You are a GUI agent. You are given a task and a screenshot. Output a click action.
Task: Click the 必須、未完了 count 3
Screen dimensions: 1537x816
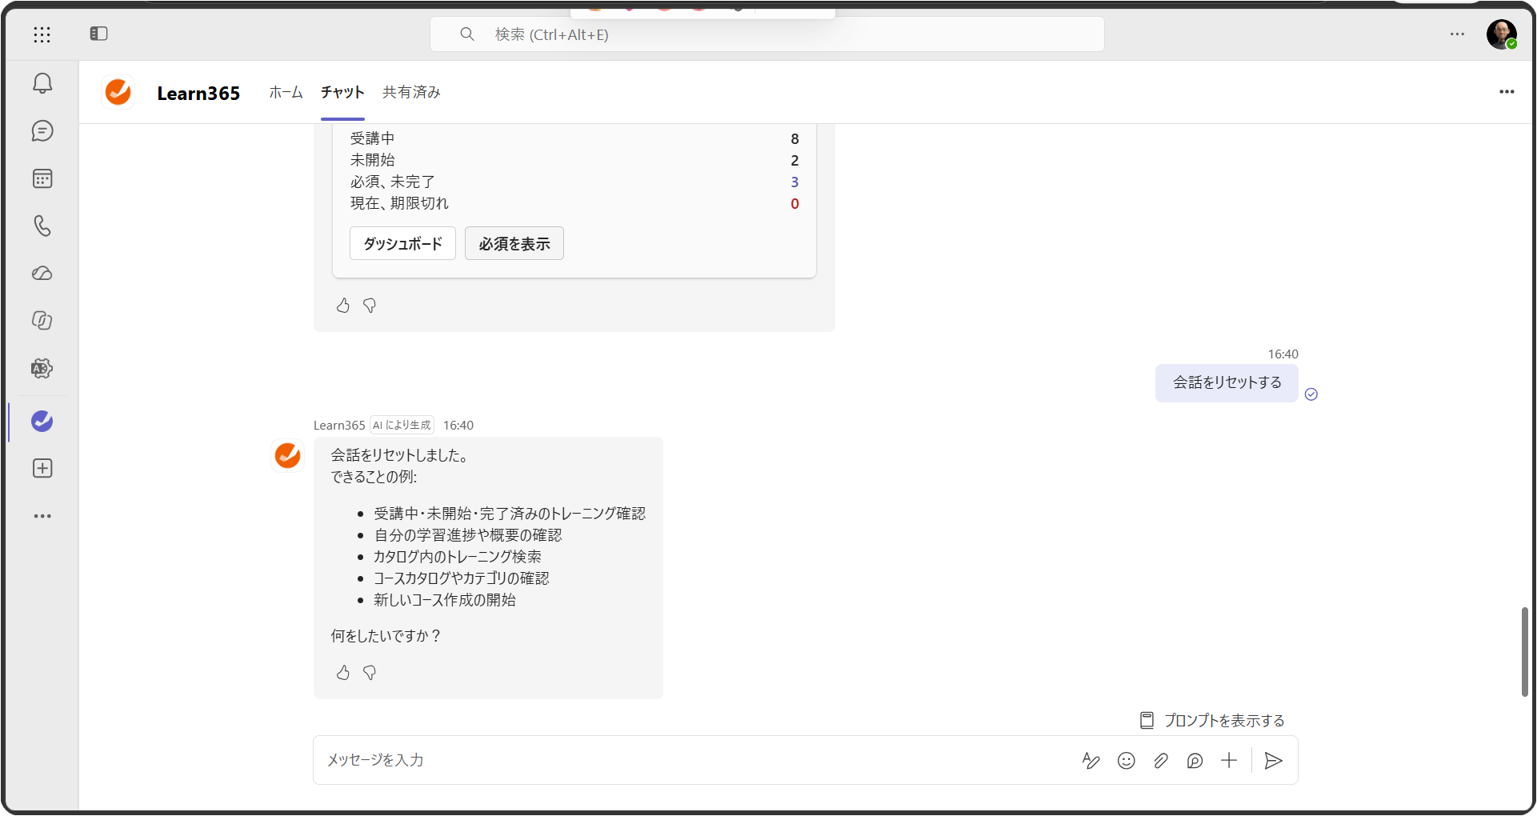pos(795,182)
